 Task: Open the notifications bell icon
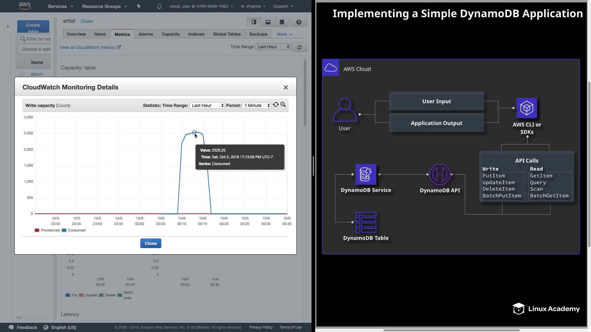point(159,6)
